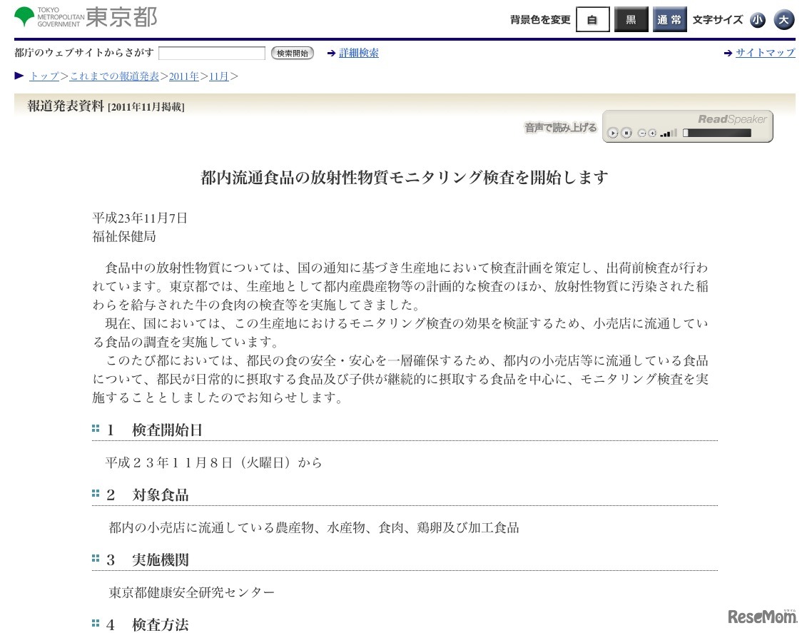Click the blue arrow before サイトマップ
The image size is (807, 633).
(729, 53)
